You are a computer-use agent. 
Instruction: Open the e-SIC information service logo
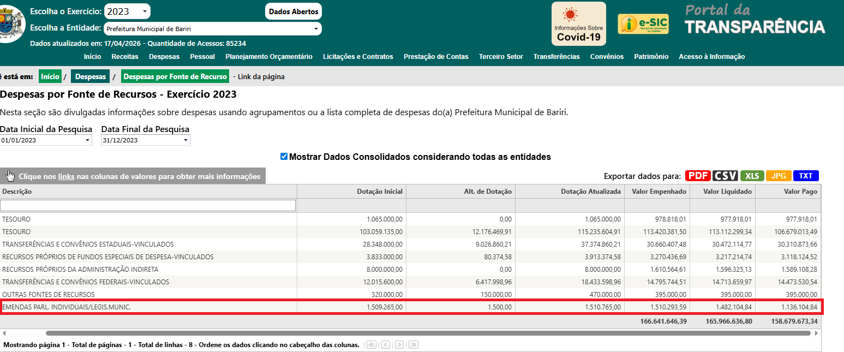643,24
